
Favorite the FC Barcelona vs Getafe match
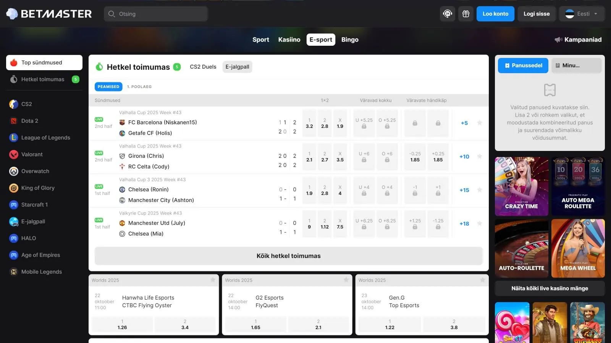tap(480, 123)
